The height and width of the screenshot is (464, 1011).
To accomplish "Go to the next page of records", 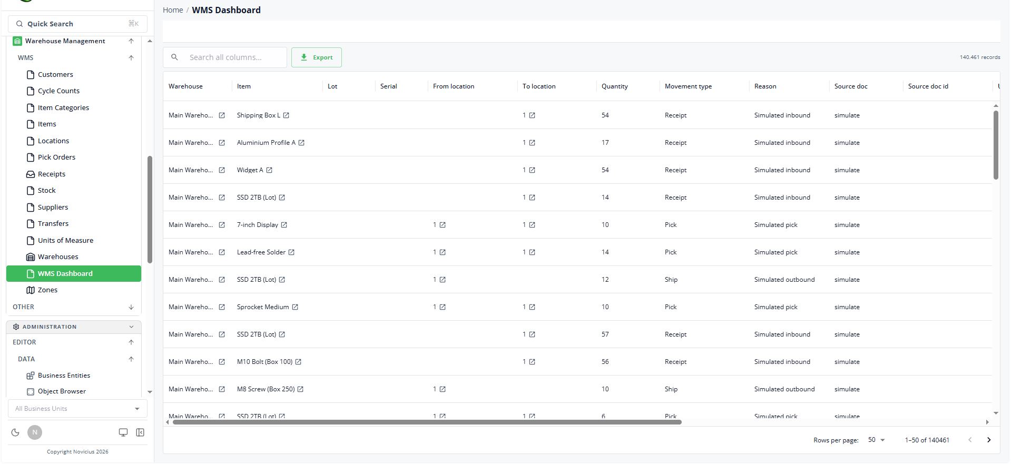I will pos(989,440).
